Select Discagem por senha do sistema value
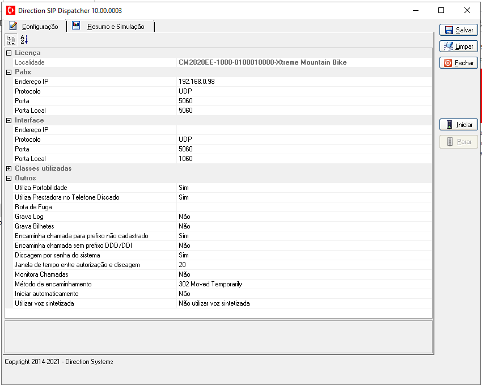 305,255
